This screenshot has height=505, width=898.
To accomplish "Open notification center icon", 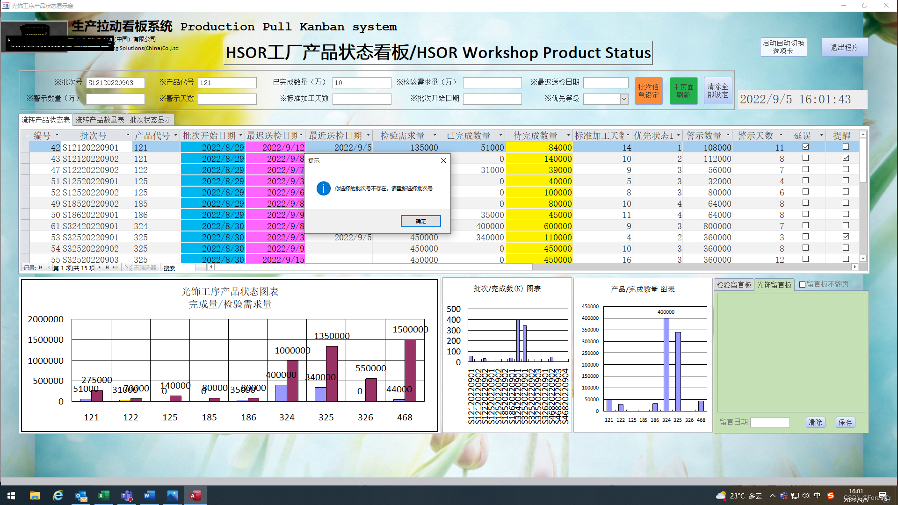I will point(883,496).
